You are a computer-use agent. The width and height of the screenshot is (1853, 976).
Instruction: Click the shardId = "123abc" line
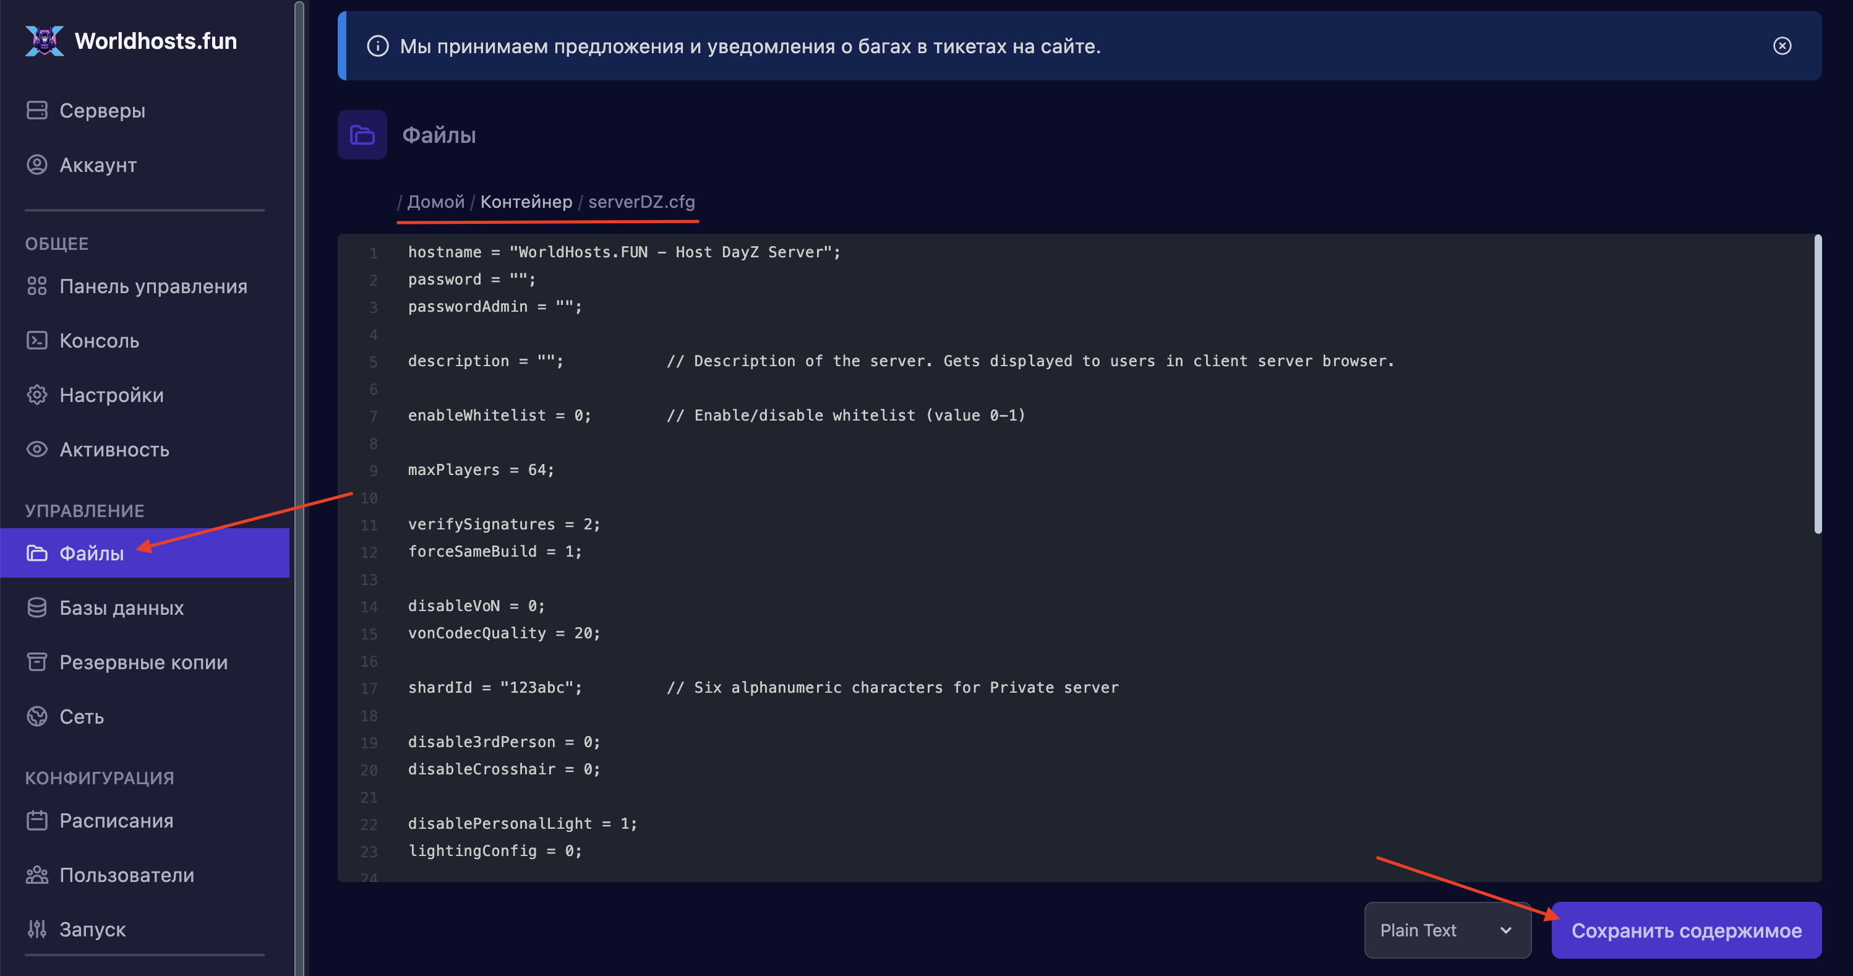coord(495,688)
